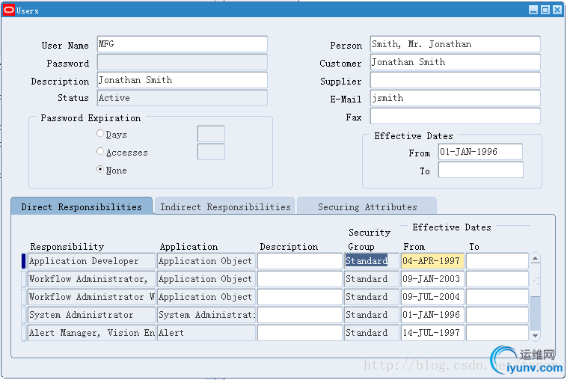Click the 09-JUL-2004 From date cell

click(432, 297)
